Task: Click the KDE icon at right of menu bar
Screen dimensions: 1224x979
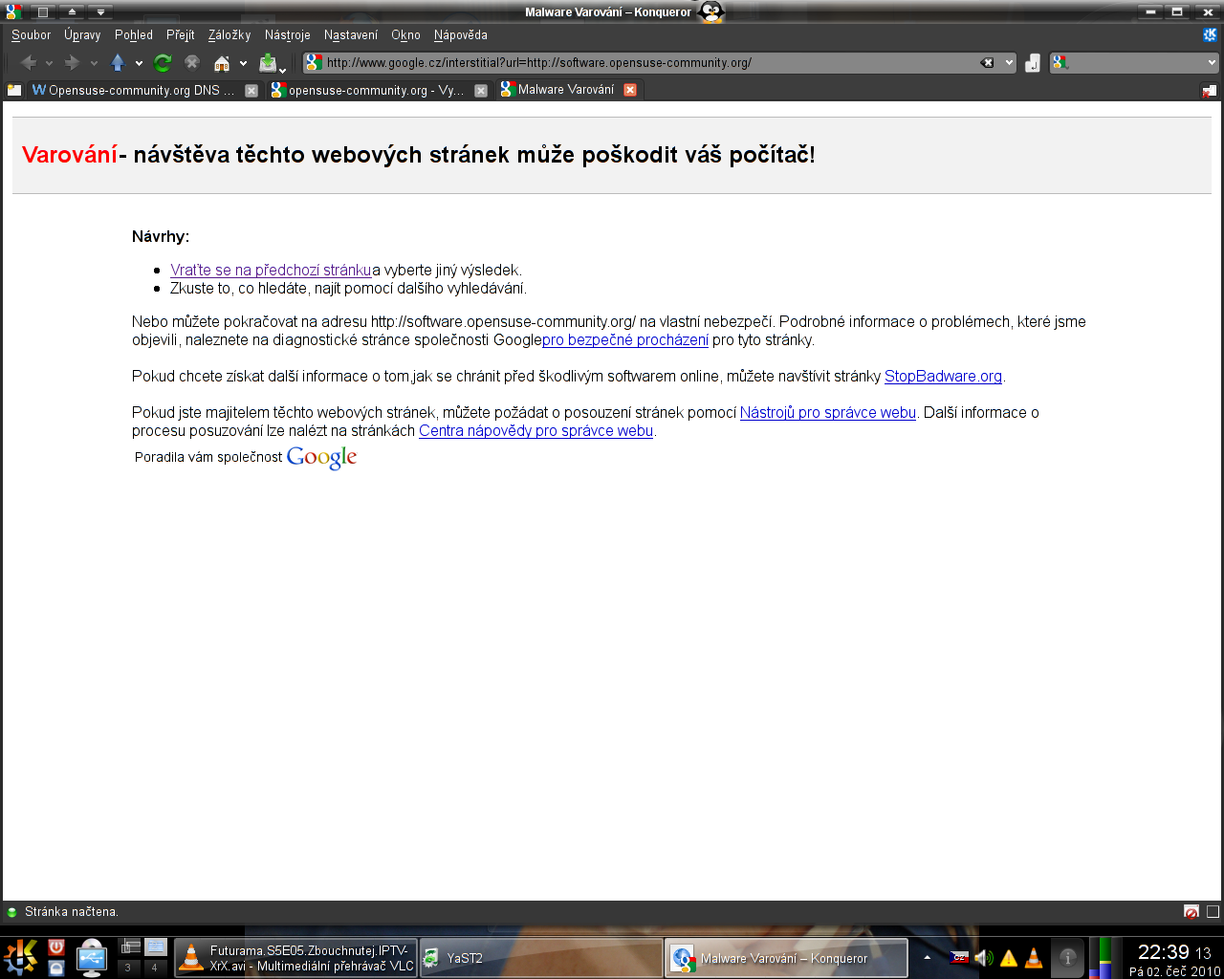Action: [x=1210, y=34]
